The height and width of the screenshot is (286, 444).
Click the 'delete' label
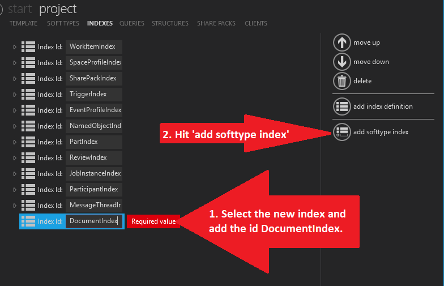(362, 81)
